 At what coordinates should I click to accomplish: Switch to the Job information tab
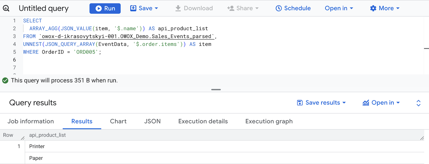pos(31,121)
